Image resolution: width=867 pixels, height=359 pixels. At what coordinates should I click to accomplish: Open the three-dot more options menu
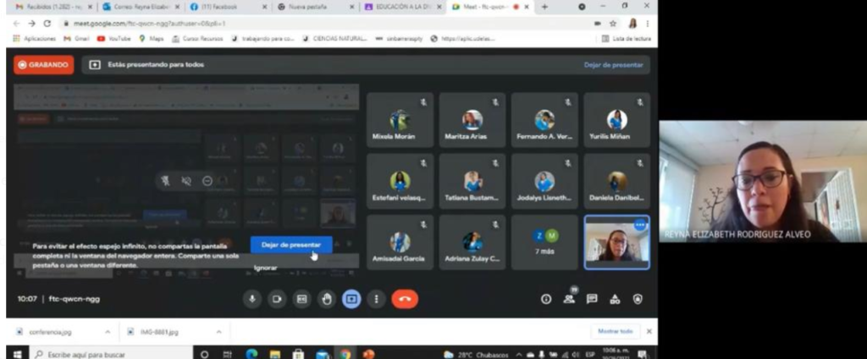376,299
